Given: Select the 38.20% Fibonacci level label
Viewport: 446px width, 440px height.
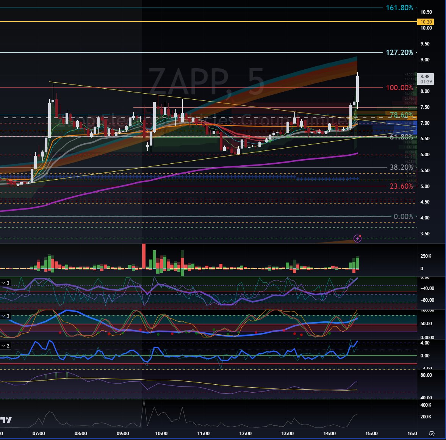Looking at the screenshot, I should 401,167.
